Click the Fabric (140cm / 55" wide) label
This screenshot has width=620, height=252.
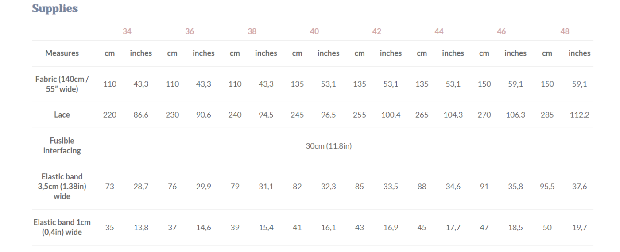(62, 84)
